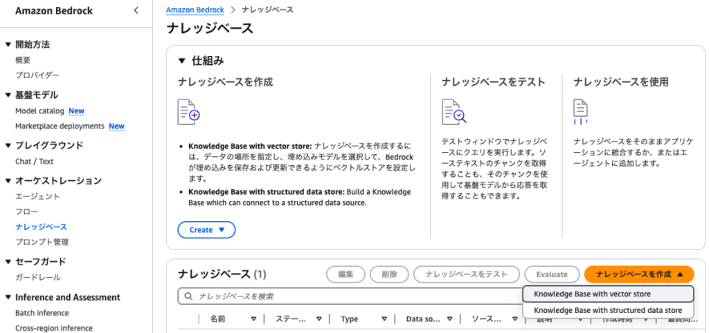This screenshot has width=709, height=333.
Task: Click the search magnifier icon in table
Action: [188, 296]
